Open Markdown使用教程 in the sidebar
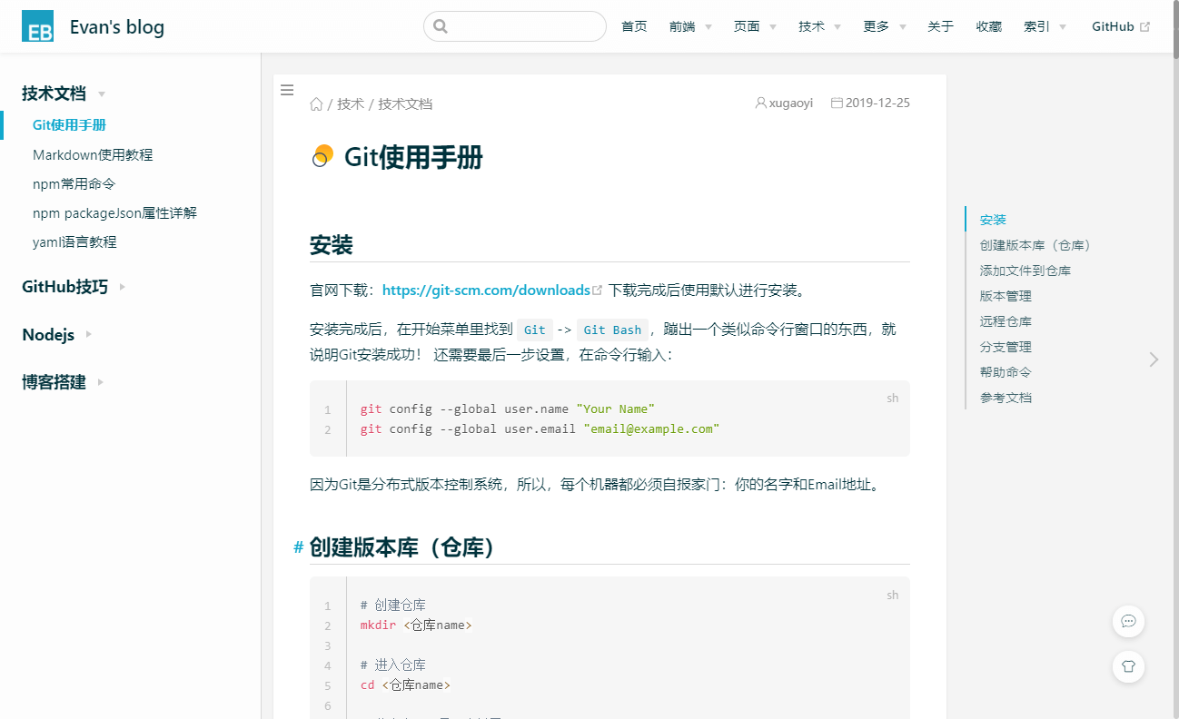The height and width of the screenshot is (719, 1179). point(93,155)
